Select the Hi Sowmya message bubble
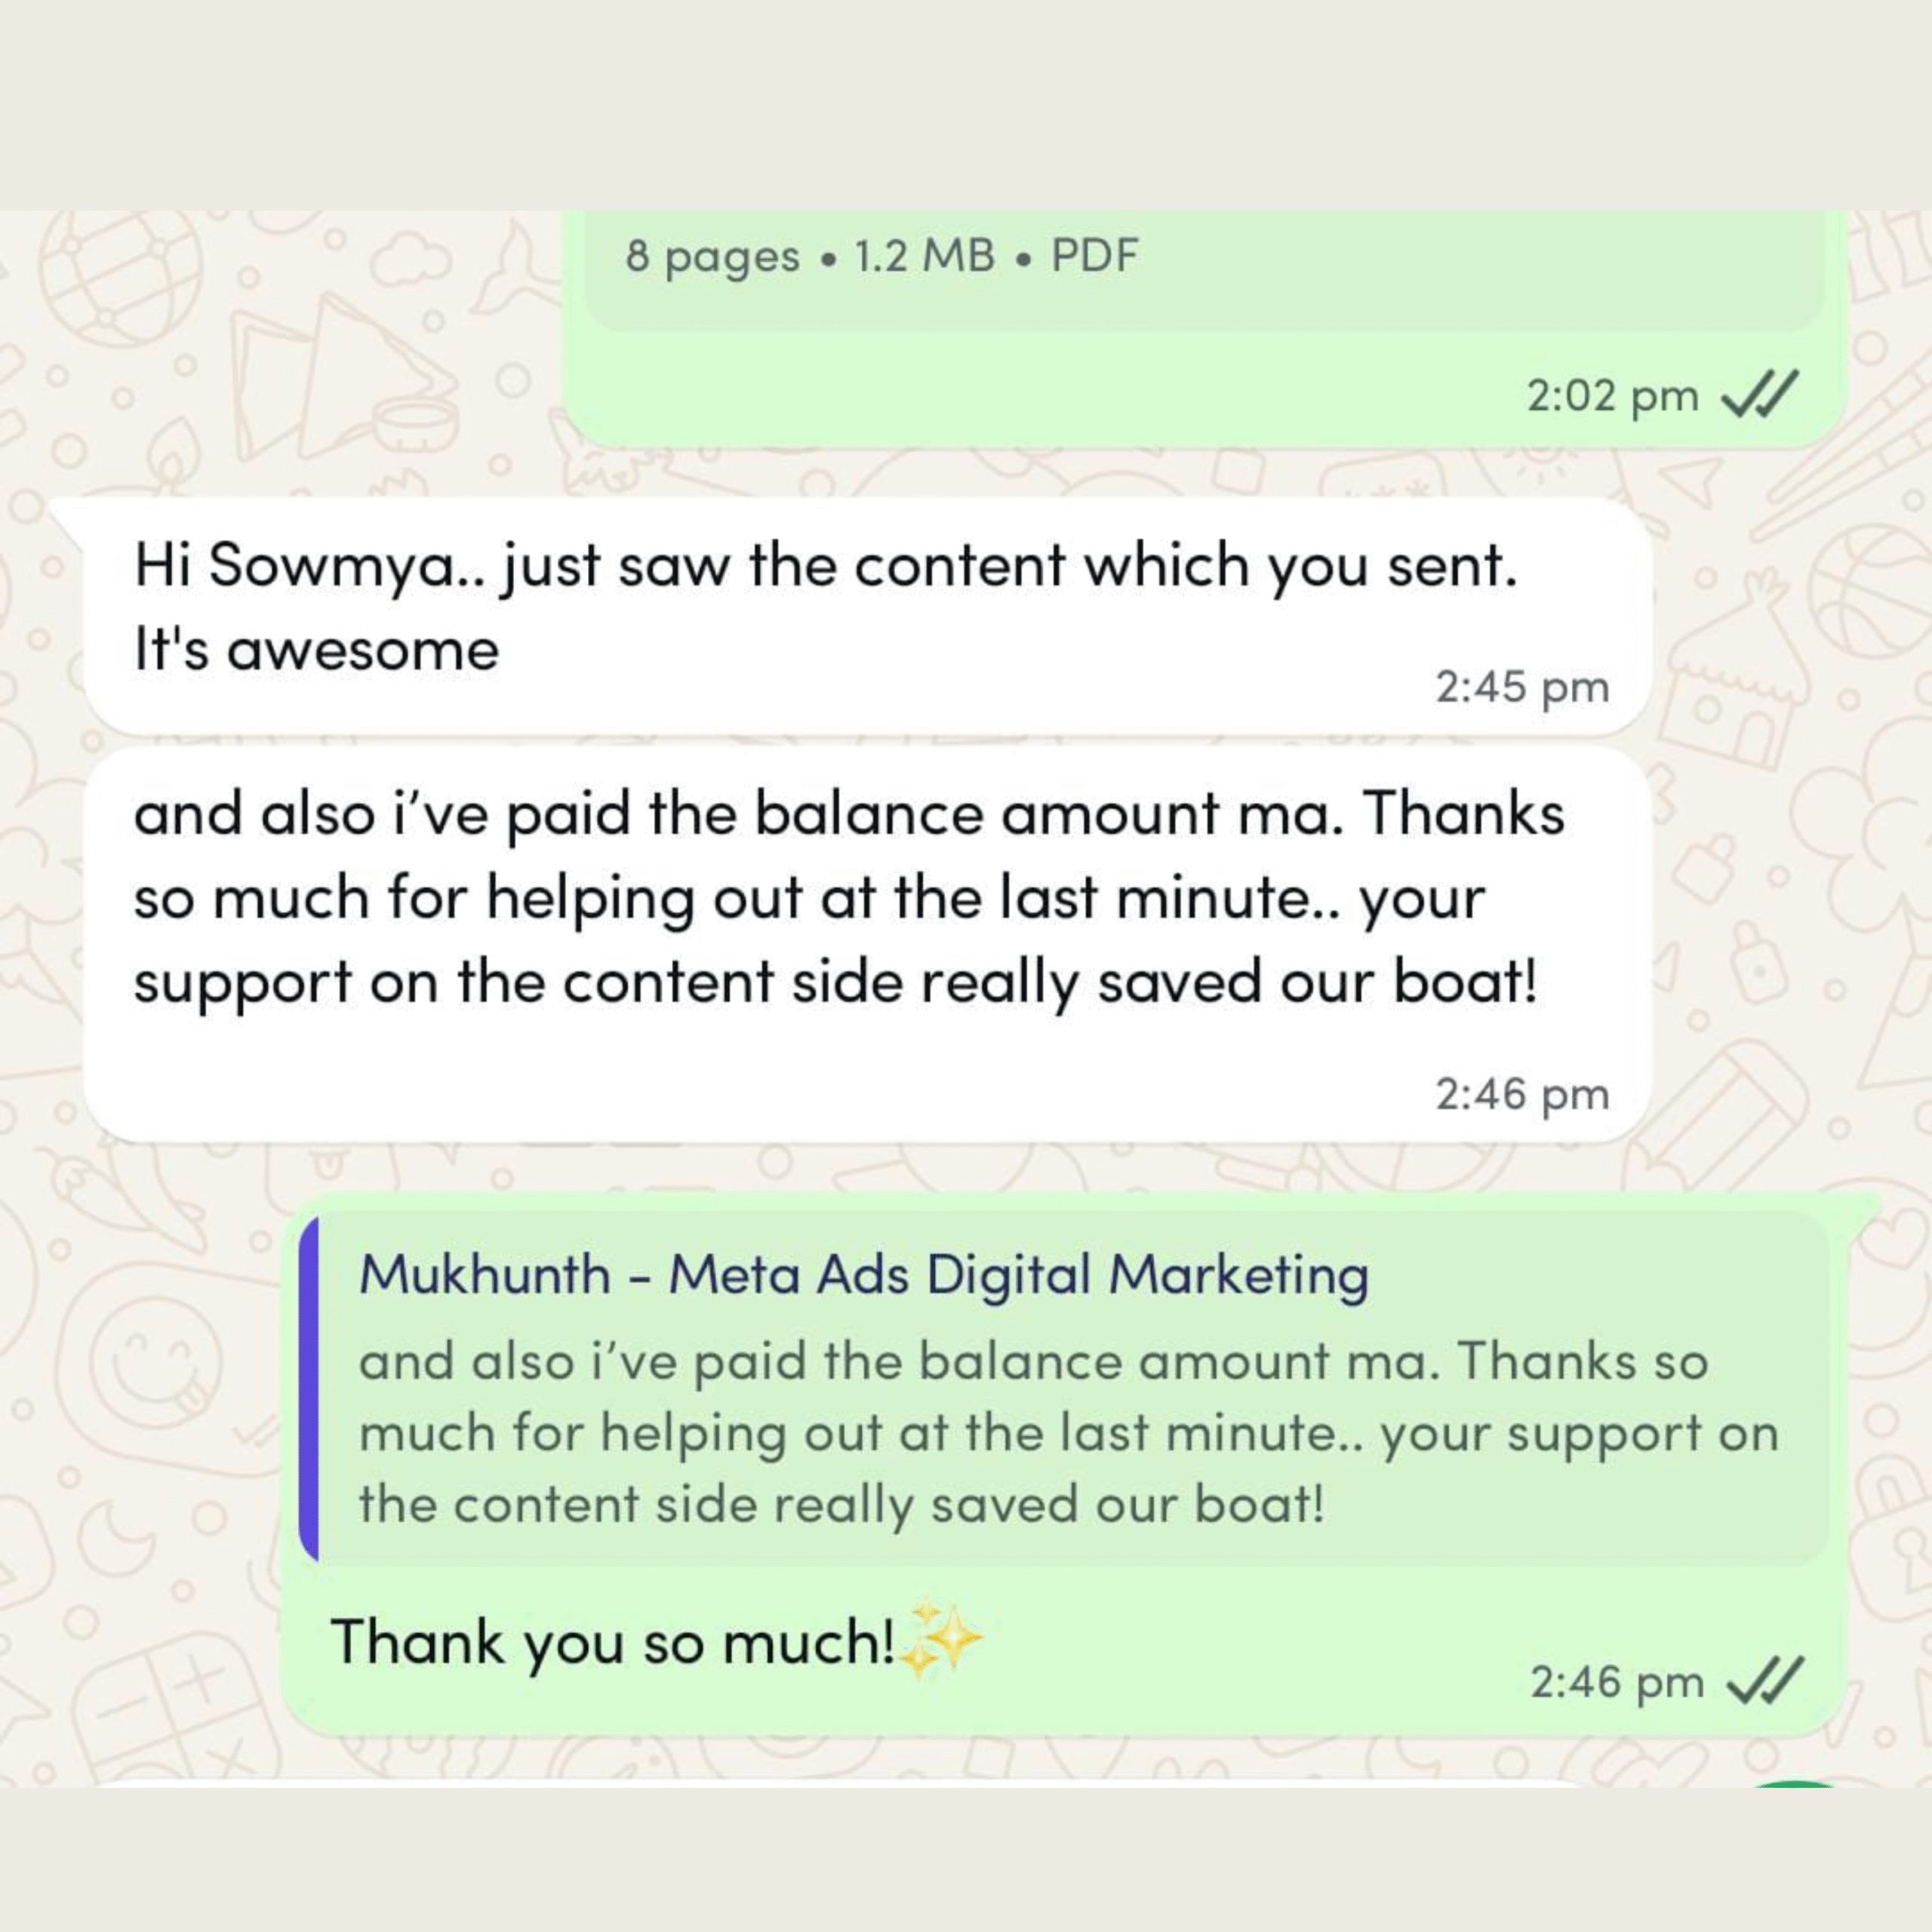The width and height of the screenshot is (1932, 1932). click(866, 616)
